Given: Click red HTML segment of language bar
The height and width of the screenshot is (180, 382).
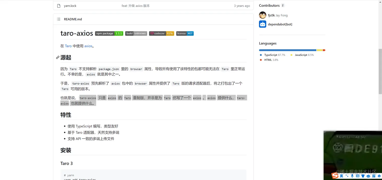Looking at the screenshot, I should point(324,50).
